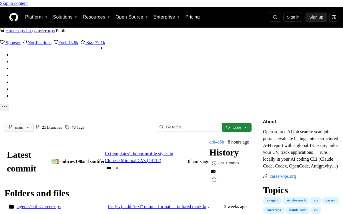Image resolution: width=343 pixels, height=214 pixels.
Task: Select the cli topic tag
Action: [316, 210]
